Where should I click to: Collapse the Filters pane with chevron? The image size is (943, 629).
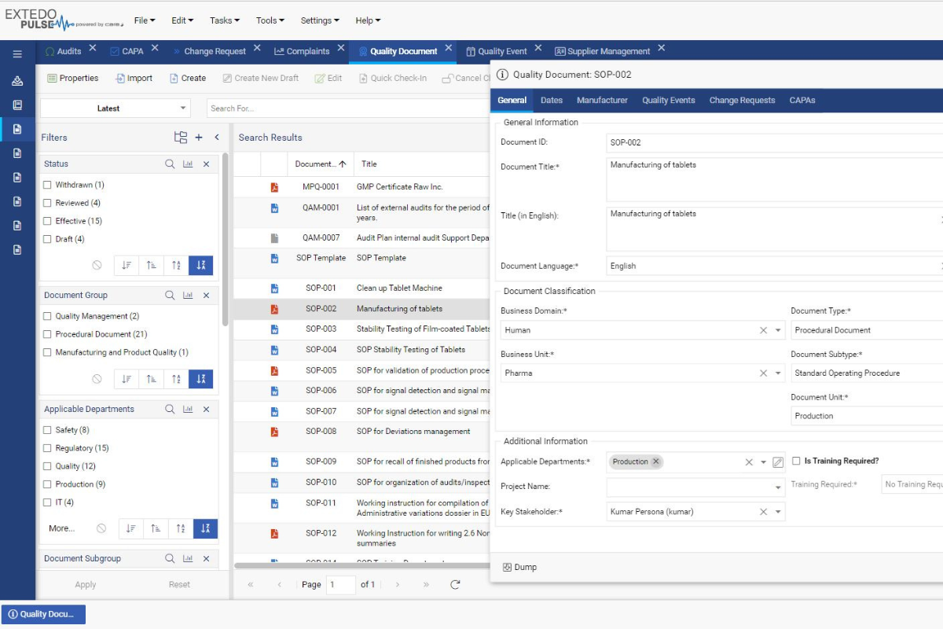217,138
